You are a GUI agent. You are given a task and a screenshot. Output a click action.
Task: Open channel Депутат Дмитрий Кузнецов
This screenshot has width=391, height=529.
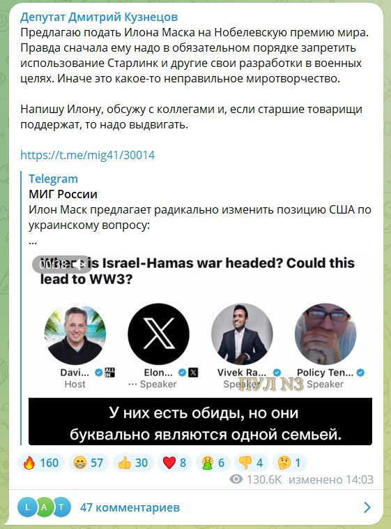coord(99,17)
